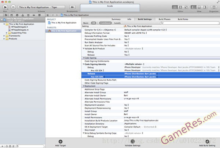Open the Organizer window
220x148 pixels.
click(214, 7)
